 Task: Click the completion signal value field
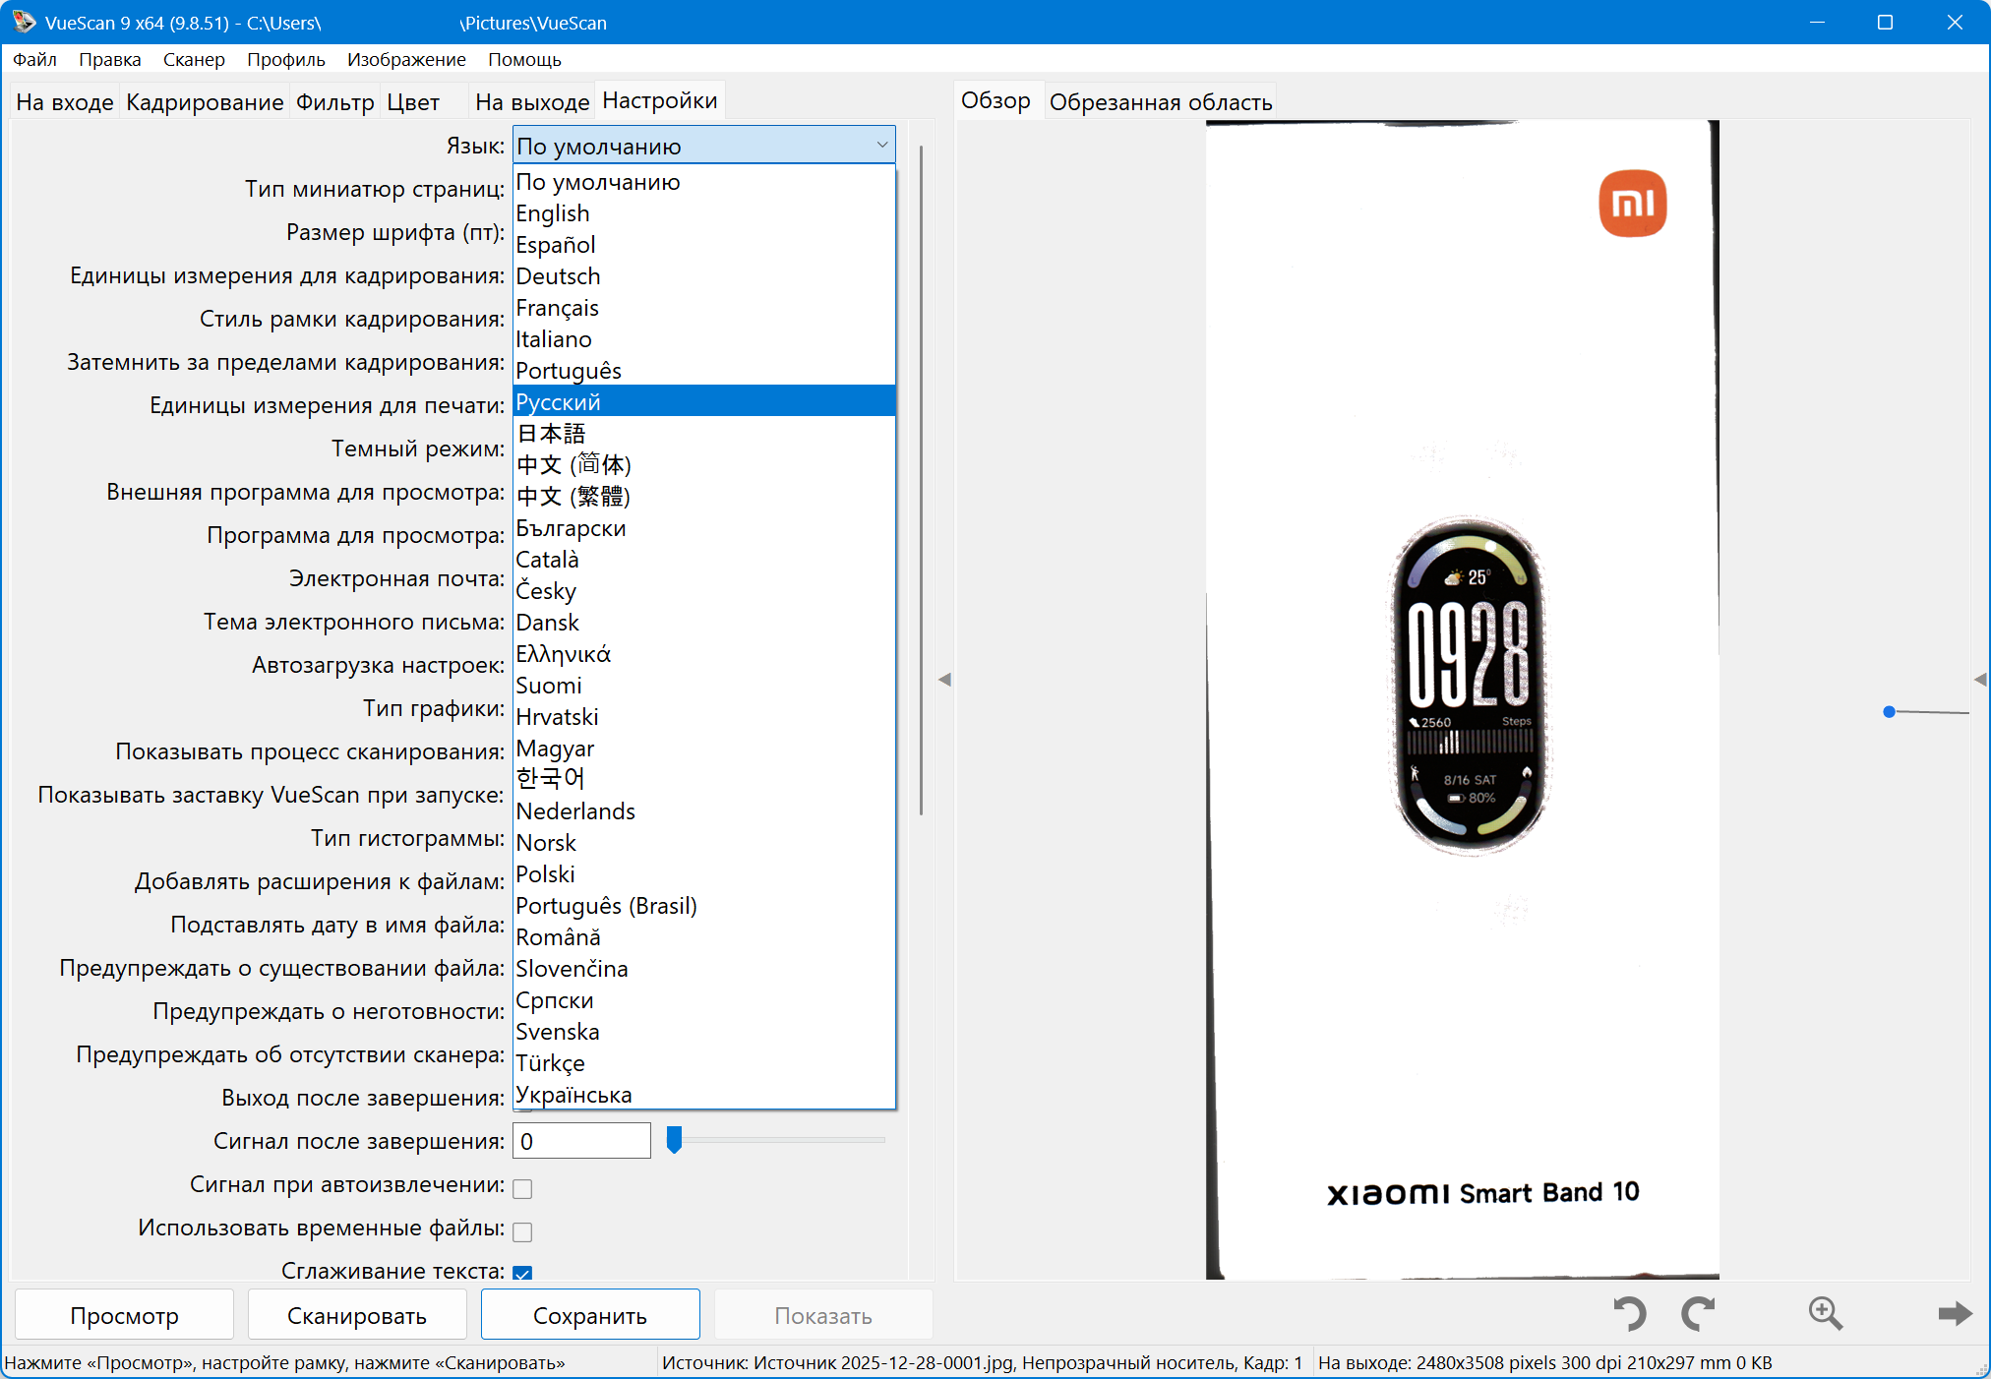[580, 1141]
